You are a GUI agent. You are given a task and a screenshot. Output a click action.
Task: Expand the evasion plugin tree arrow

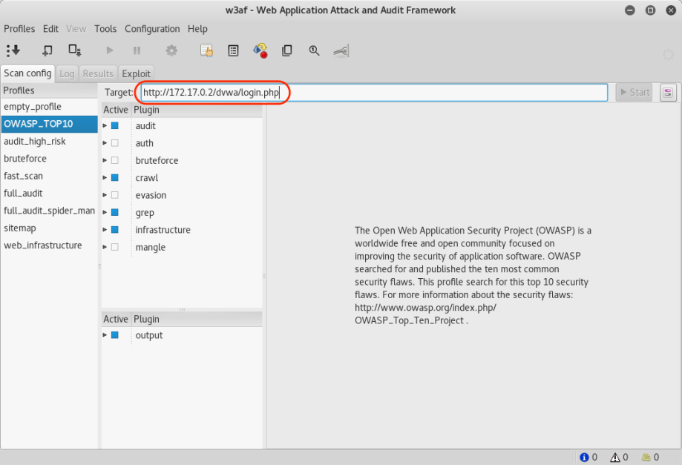[105, 195]
